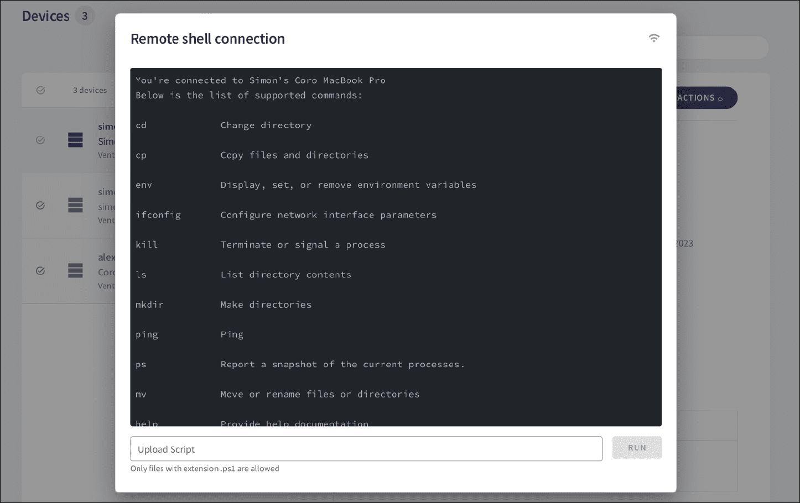
Task: Click inside the terminal output area
Action: (396, 246)
